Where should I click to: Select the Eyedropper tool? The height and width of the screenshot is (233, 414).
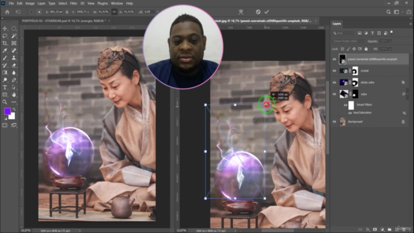coord(5,50)
